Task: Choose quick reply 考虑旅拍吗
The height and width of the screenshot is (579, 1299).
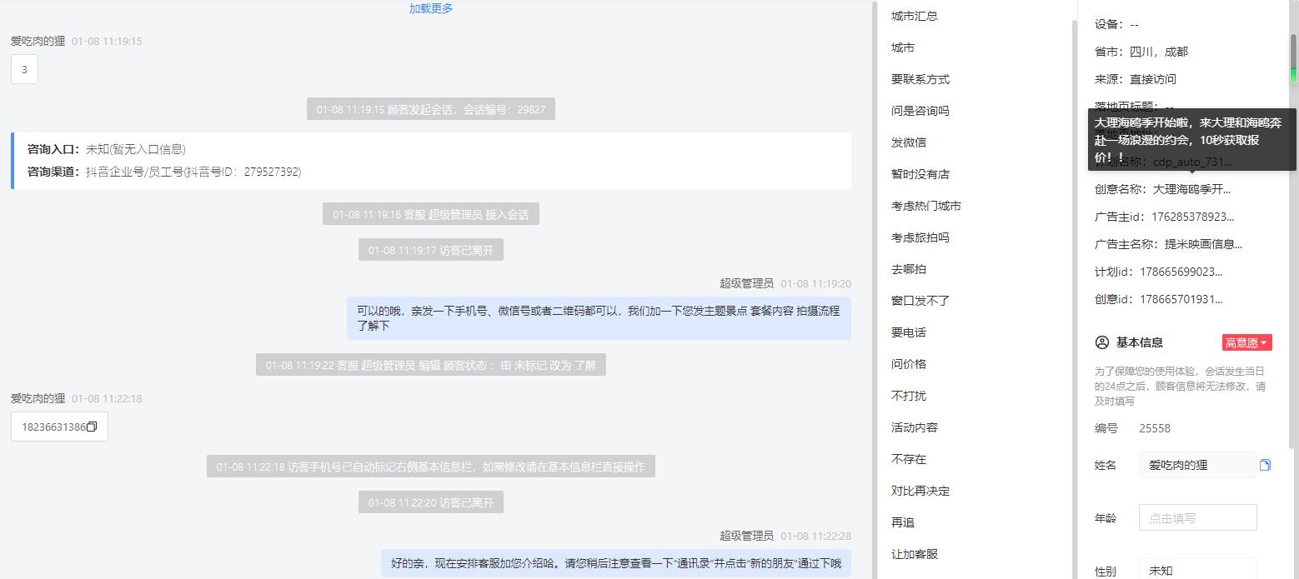Action: (x=920, y=237)
